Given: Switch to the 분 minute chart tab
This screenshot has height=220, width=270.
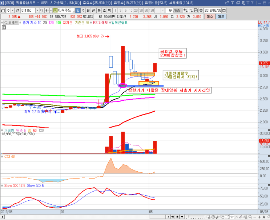Looking at the screenshot, I should [99, 11].
